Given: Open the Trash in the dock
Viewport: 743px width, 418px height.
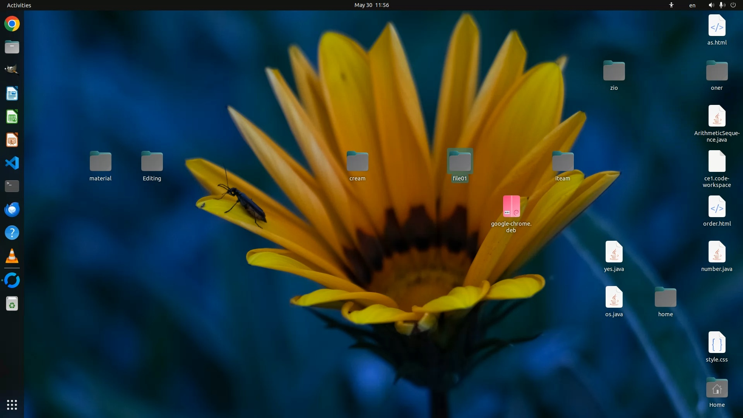Looking at the screenshot, I should [x=12, y=304].
